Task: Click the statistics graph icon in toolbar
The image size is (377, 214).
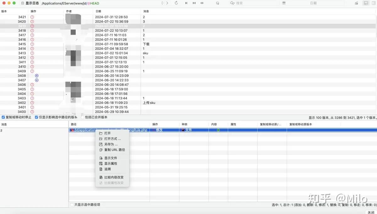Action: [356, 3]
